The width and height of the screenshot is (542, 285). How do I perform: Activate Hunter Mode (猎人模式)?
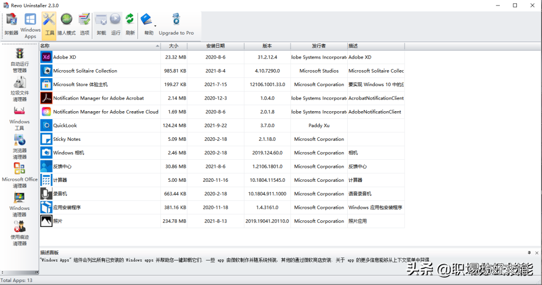(66, 24)
